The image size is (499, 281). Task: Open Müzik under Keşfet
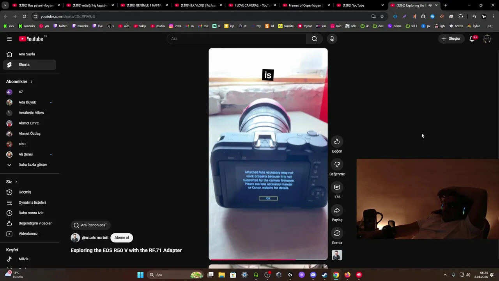30,259
